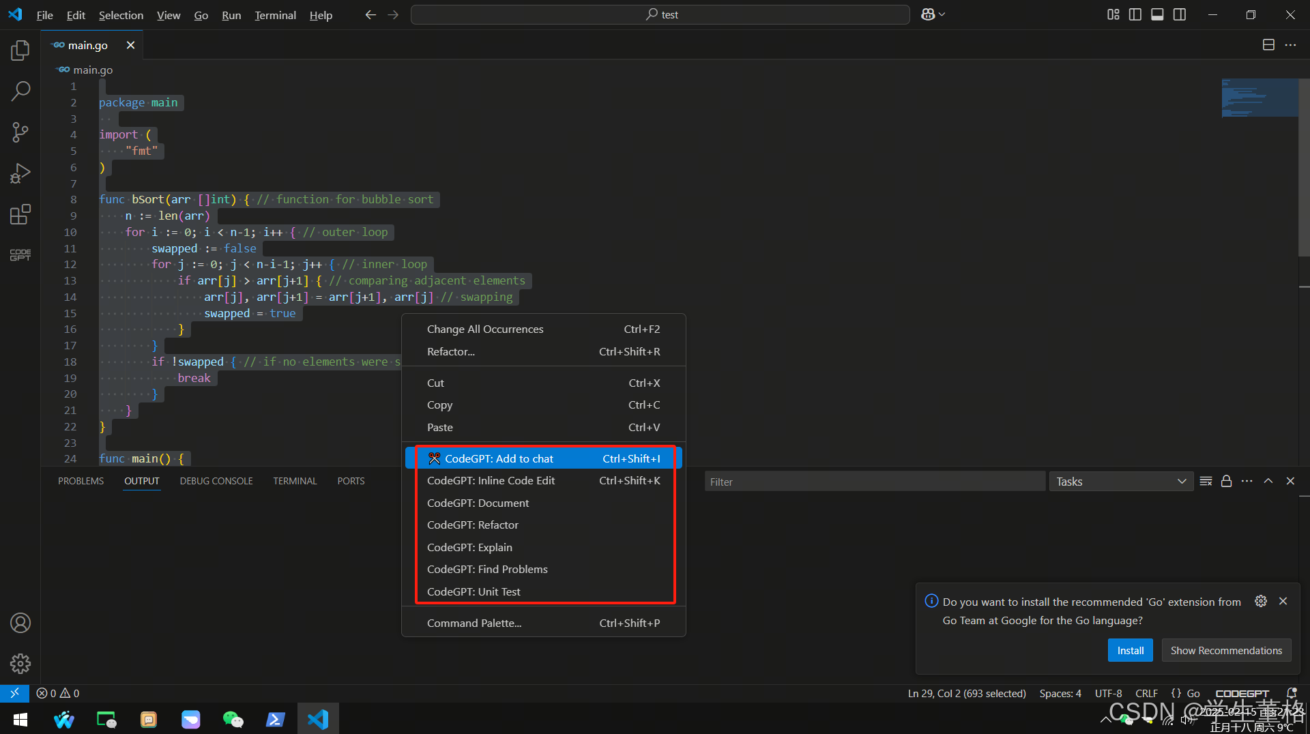Clear the output panel
Image resolution: width=1310 pixels, height=734 pixels.
tap(1206, 481)
